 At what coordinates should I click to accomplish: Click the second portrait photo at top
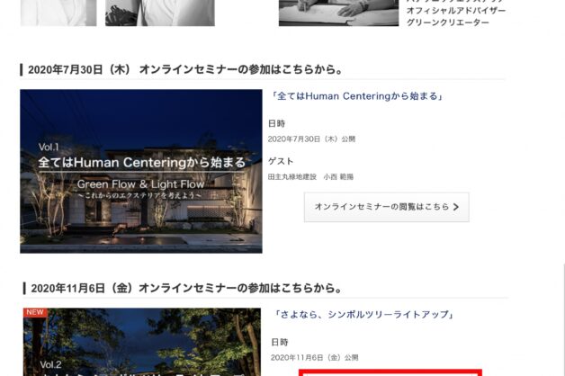coord(159,12)
